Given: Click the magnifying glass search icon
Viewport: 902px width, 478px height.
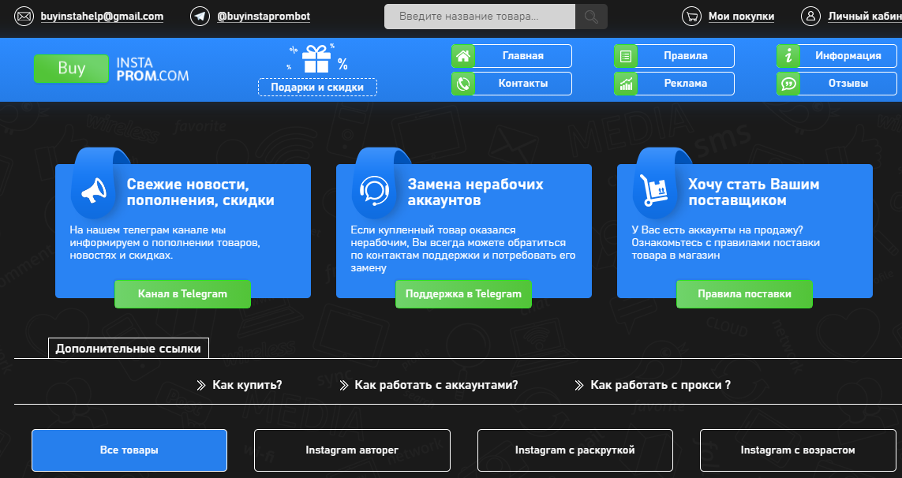Looking at the screenshot, I should tap(590, 16).
